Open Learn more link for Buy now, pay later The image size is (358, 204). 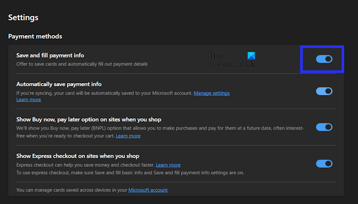coord(128,136)
